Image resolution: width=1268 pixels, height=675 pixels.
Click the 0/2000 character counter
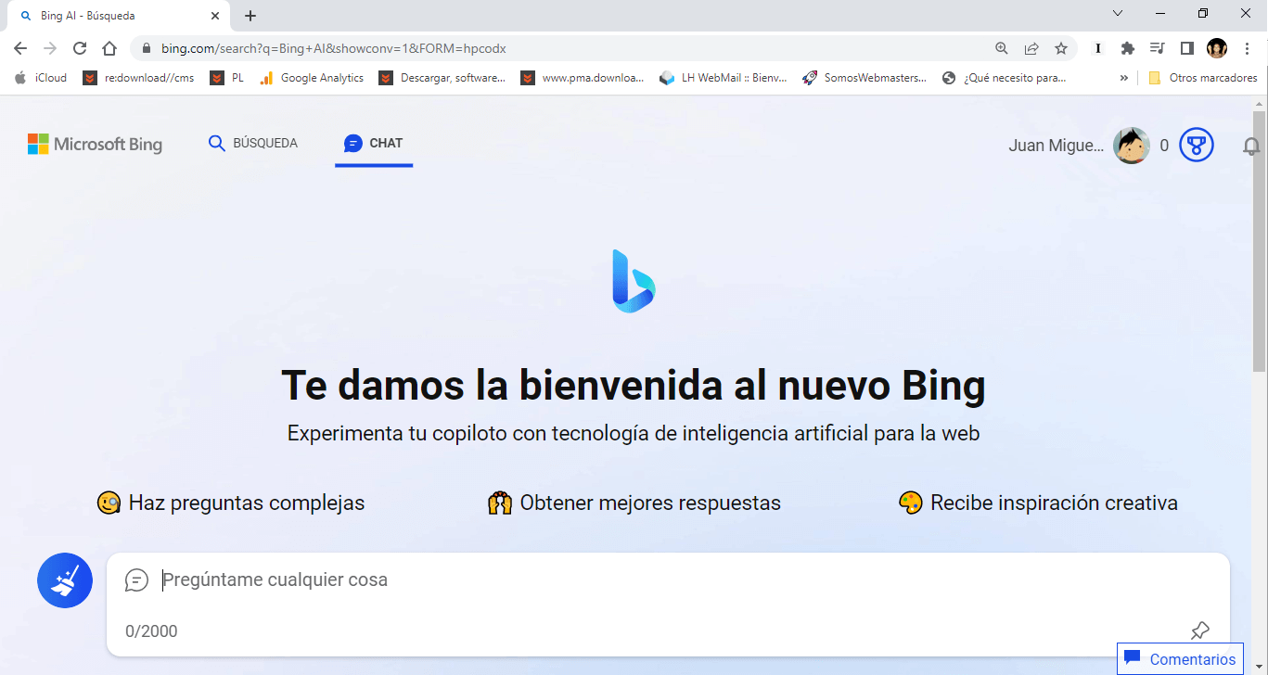point(151,631)
